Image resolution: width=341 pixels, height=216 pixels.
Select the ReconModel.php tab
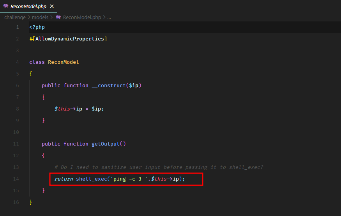click(28, 7)
